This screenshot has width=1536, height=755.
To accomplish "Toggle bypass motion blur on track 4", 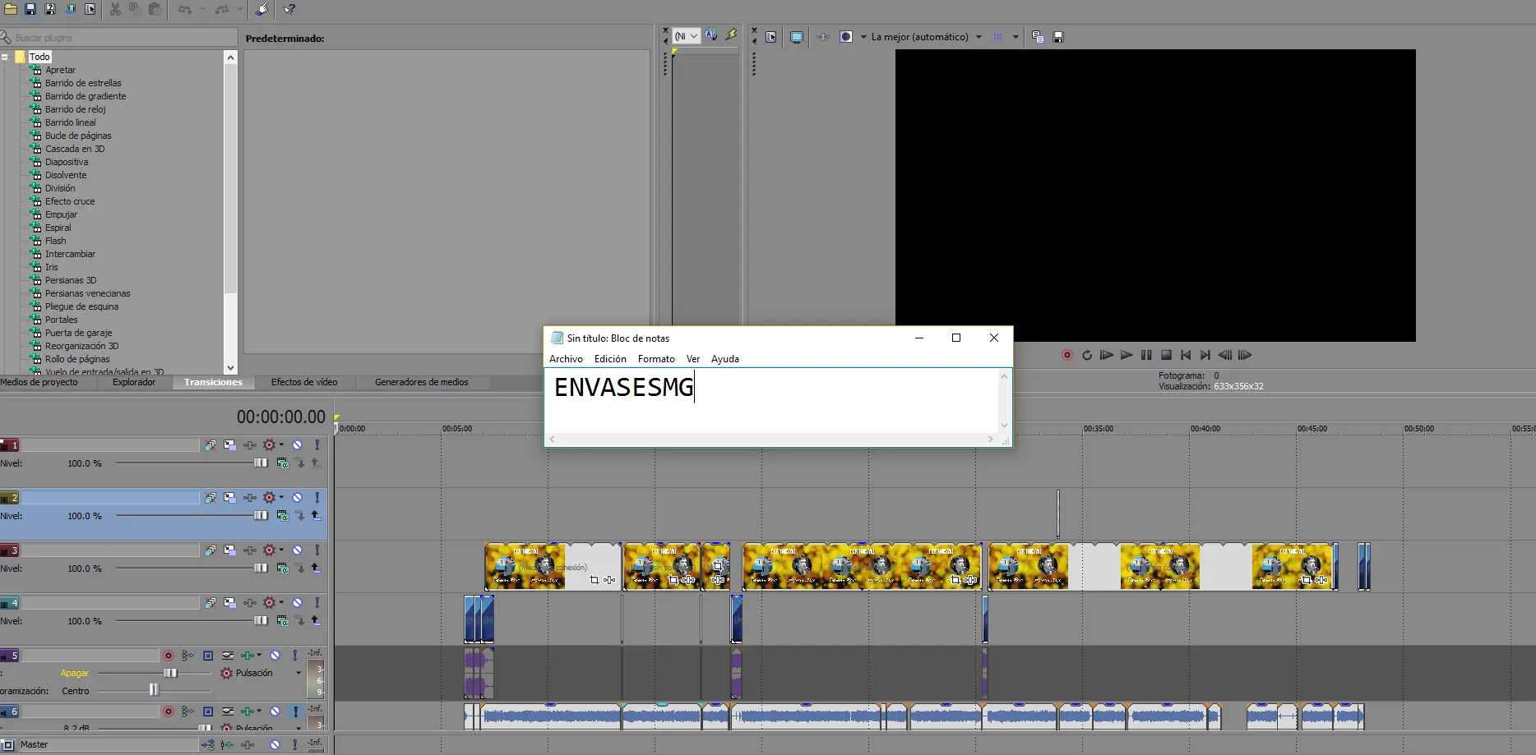I will point(211,603).
